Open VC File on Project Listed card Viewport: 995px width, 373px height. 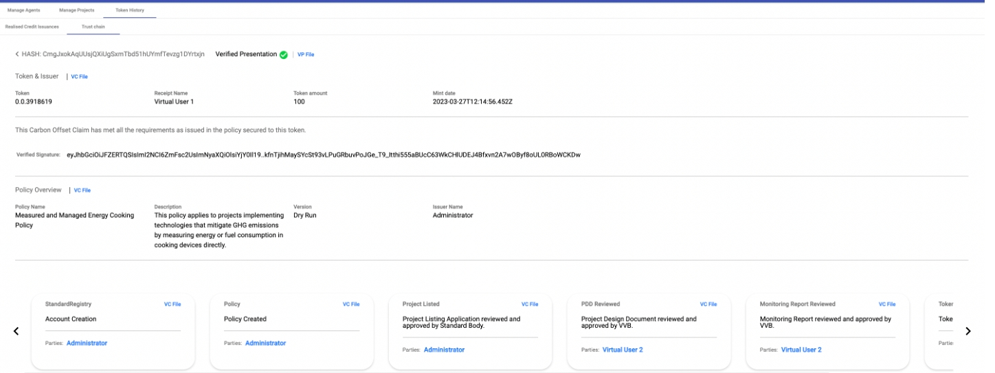pyautogui.click(x=530, y=304)
